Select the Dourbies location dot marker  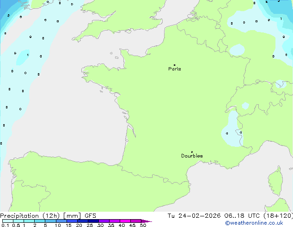[192, 152]
